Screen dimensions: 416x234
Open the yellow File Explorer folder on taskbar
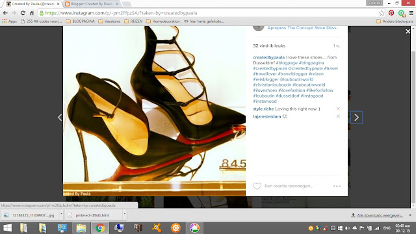point(81,228)
